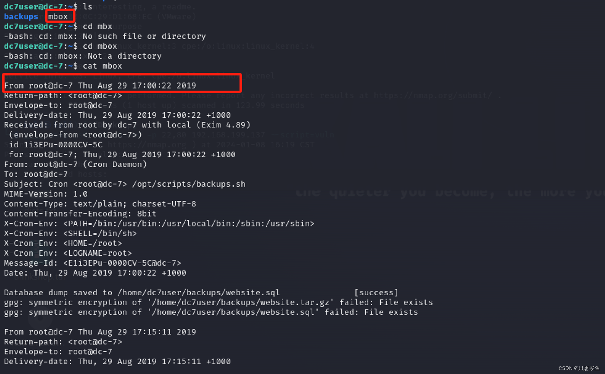The width and height of the screenshot is (605, 374).
Task: Click the 'id 1i3EPu-0000CV-5C' line
Action: point(56,145)
